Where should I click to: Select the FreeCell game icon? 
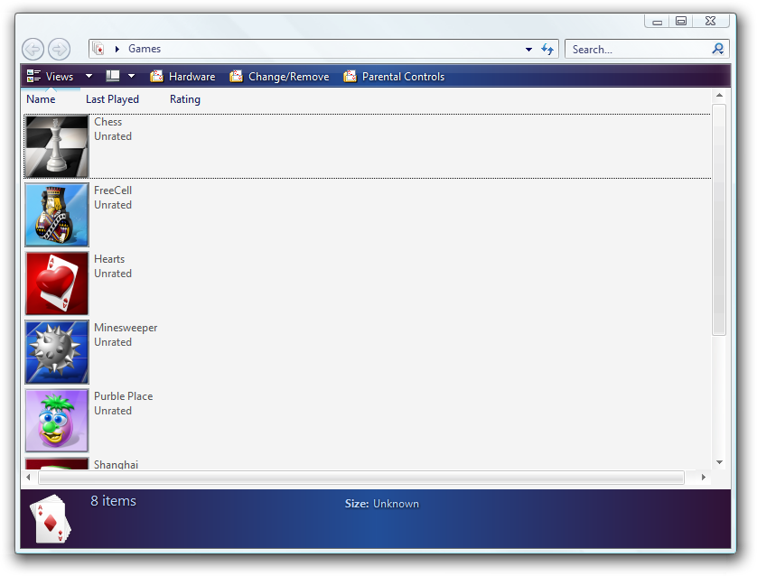coord(57,215)
